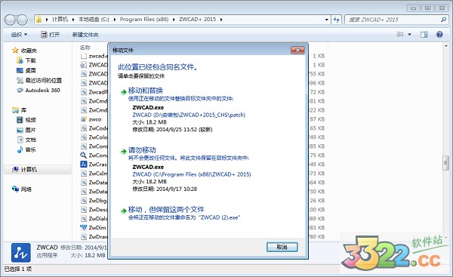Screen dimensions: 453x277
Task: Select the ZwcadR file row
Action: pos(94,92)
